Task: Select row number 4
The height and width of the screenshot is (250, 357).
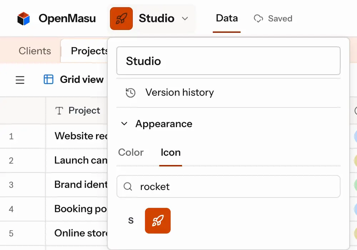Action: tap(11, 209)
